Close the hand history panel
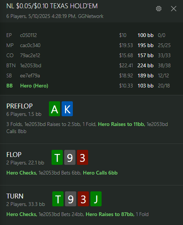183x225 pixels. (174, 9)
